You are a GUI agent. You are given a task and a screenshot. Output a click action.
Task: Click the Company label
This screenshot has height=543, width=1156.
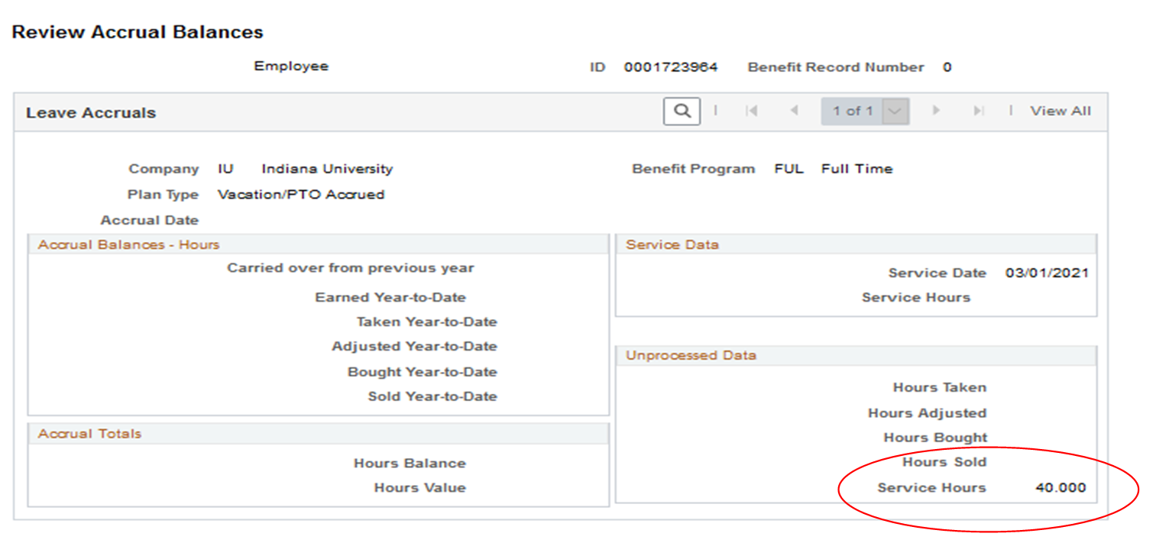point(164,169)
